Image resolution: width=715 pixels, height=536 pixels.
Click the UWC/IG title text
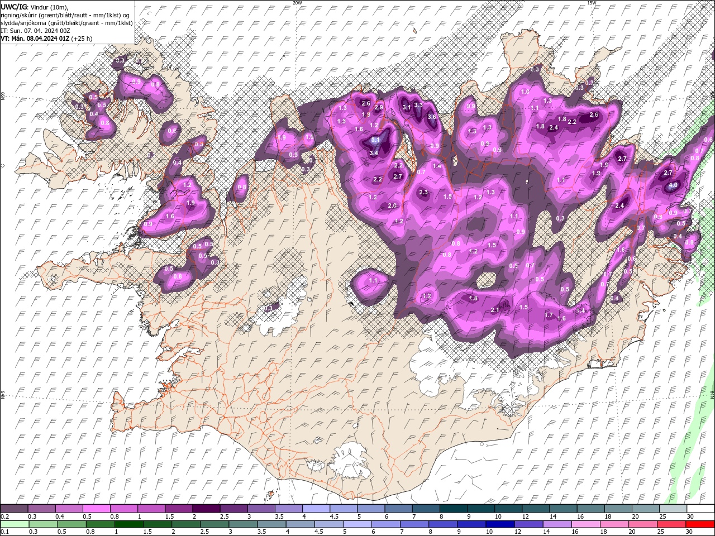click(x=14, y=6)
